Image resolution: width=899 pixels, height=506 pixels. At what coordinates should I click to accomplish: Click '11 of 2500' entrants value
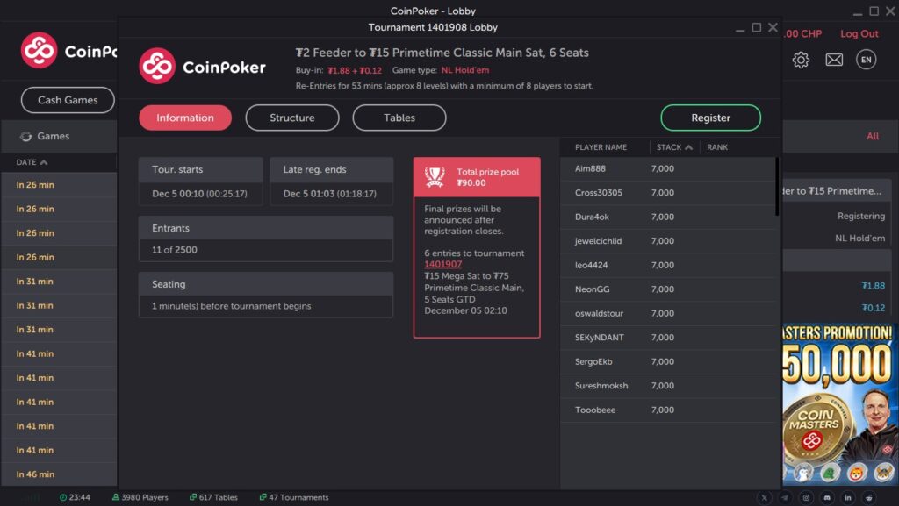coord(175,250)
